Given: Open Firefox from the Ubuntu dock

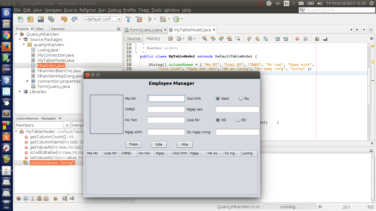Looking at the screenshot, I should pyautogui.click(x=6, y=47).
